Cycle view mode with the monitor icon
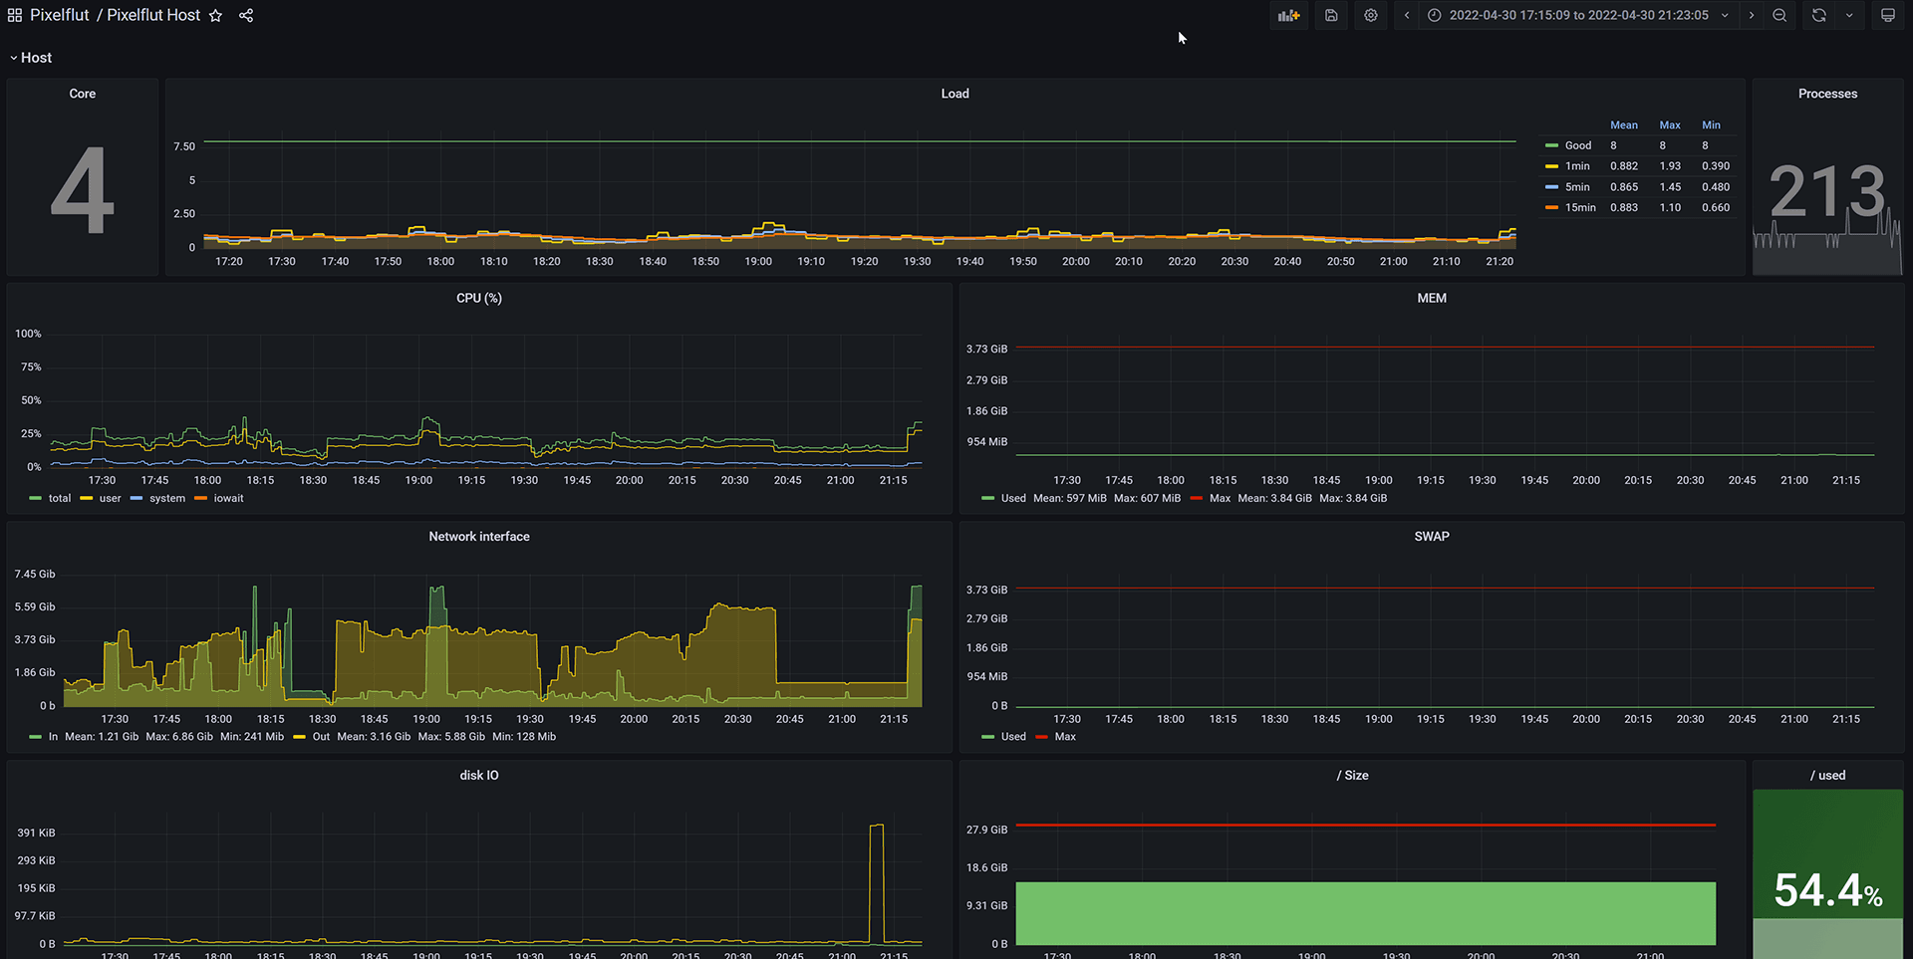The image size is (1913, 959). click(1887, 15)
